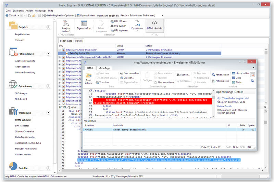Toggle the HTML-Ansicht ribbon button
Image resolution: width=274 pixels, height=182 pixels.
point(155,26)
